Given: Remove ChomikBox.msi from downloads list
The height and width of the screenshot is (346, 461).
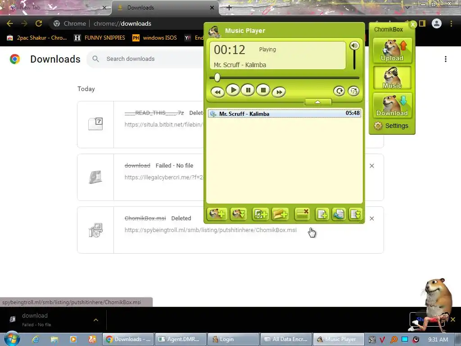Looking at the screenshot, I should point(371,219).
